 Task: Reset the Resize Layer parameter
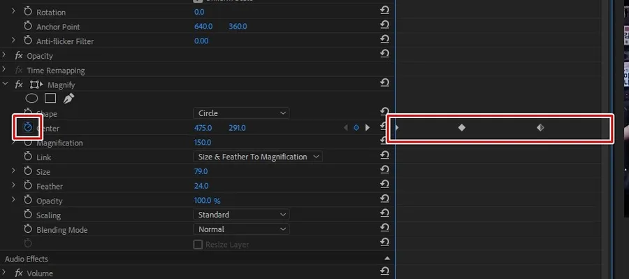tap(384, 242)
